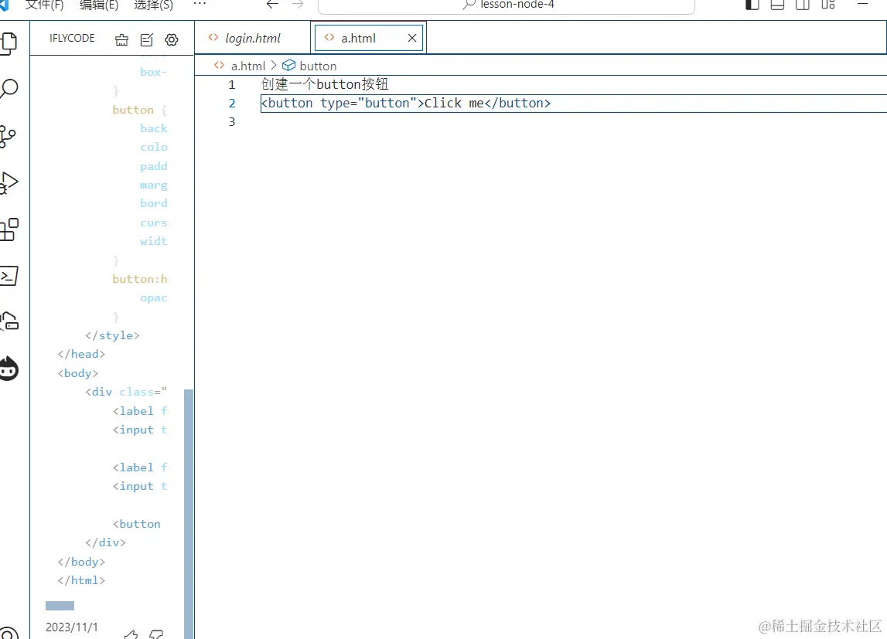Screen dimensions: 887x639
Task: Open the 编辑(E) menu
Action: pos(99,5)
